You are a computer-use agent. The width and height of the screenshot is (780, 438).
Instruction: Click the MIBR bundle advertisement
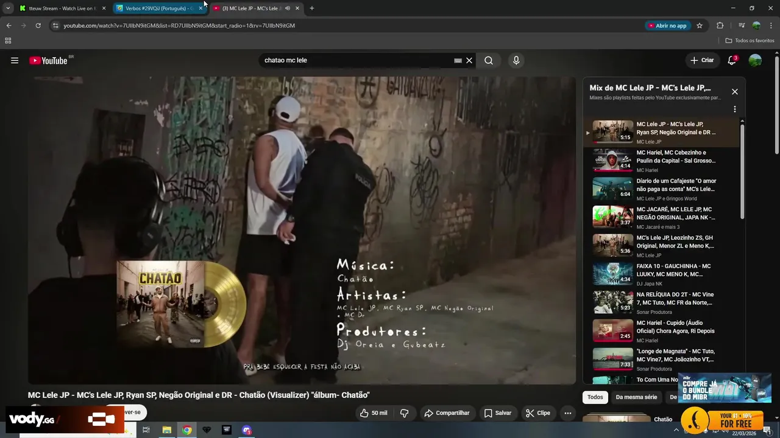click(x=725, y=388)
